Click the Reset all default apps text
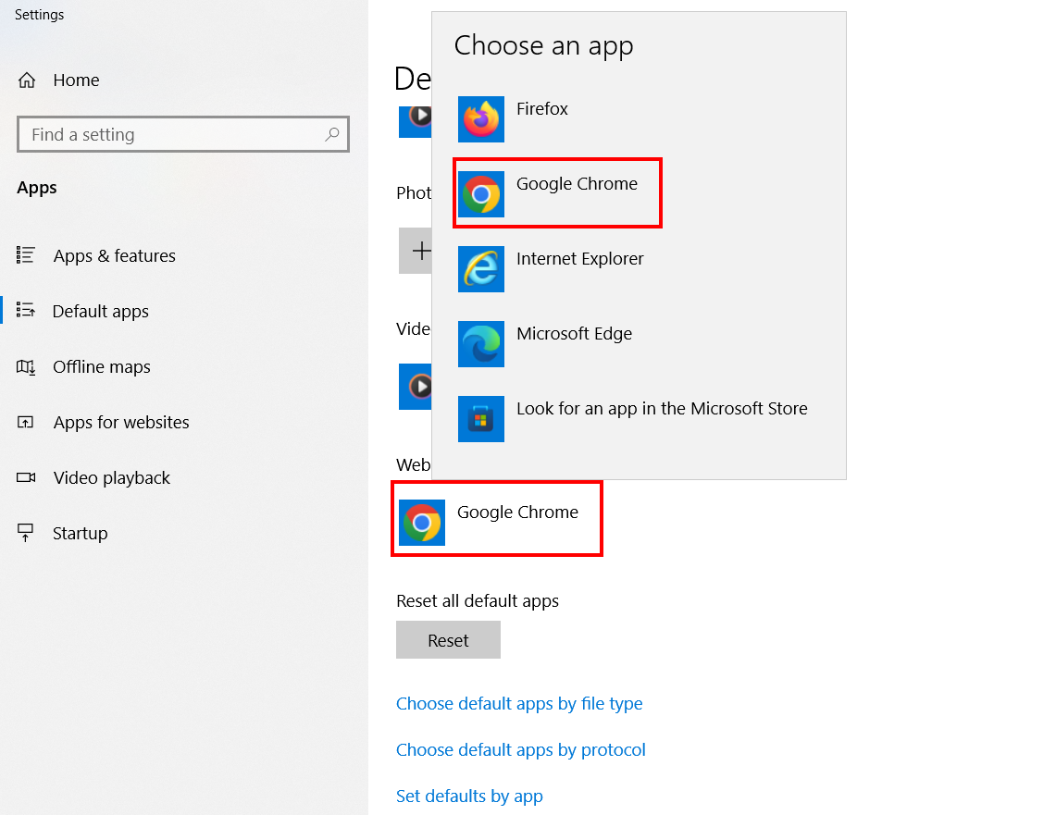The height and width of the screenshot is (815, 1056). coord(478,601)
